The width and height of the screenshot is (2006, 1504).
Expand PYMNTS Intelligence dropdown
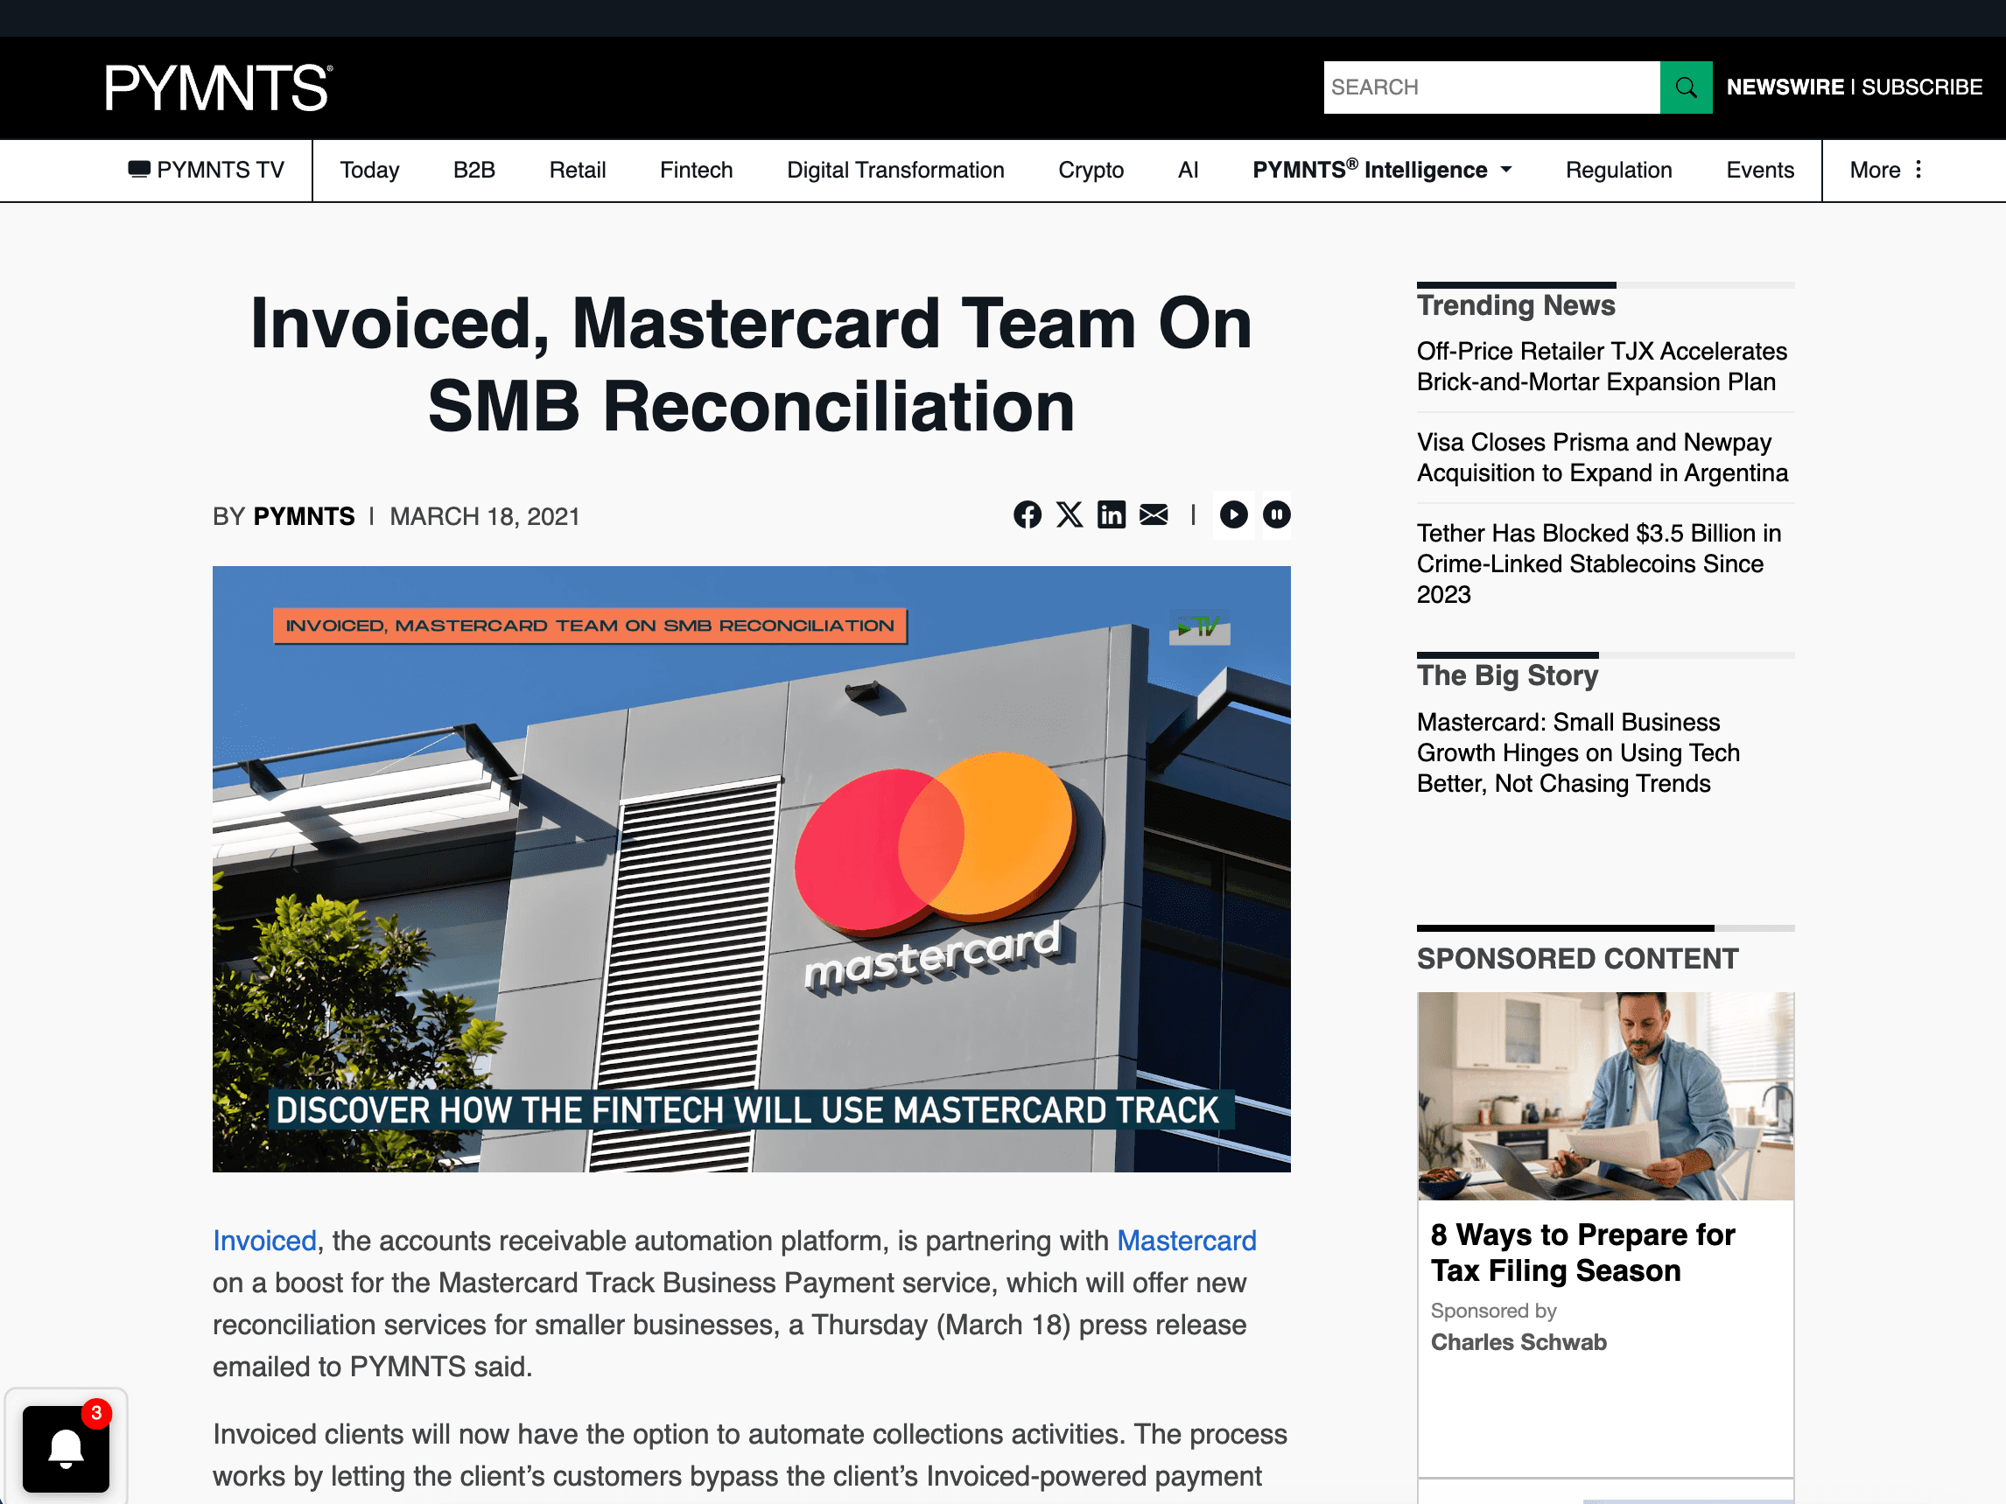1381,171
